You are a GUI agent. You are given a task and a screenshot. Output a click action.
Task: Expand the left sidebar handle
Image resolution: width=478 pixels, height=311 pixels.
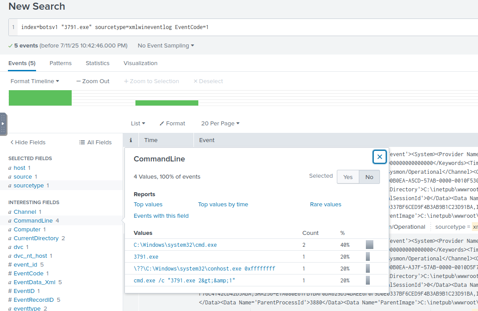3,124
